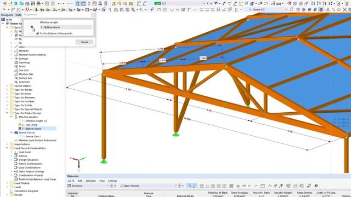
Task: Click the magnifier search icon in Materials toolbar
Action: [x=316, y=186]
